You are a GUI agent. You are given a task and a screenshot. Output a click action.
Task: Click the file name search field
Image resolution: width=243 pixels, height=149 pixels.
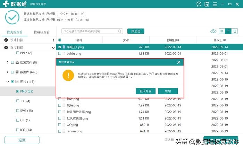coord(92,31)
